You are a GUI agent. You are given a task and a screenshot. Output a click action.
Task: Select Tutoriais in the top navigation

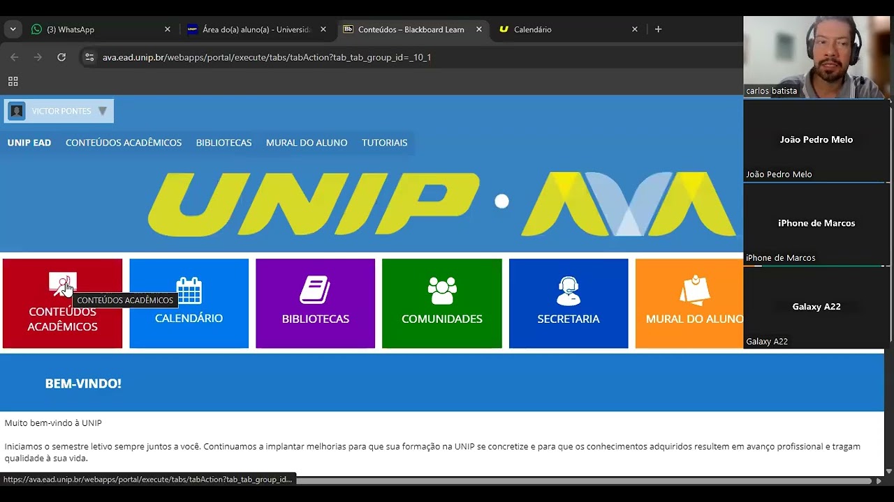coord(384,142)
